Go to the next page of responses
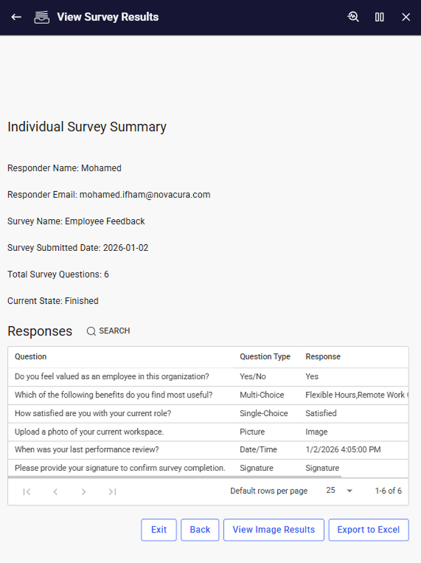The height and width of the screenshot is (563, 421). (x=84, y=491)
